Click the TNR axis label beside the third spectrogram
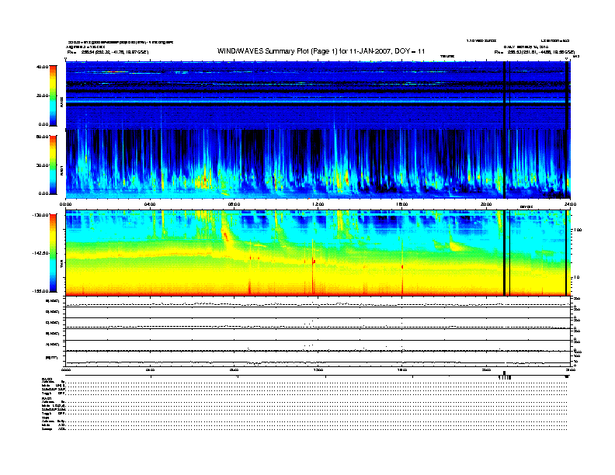Screen dimensions: 615x475 point(62,265)
